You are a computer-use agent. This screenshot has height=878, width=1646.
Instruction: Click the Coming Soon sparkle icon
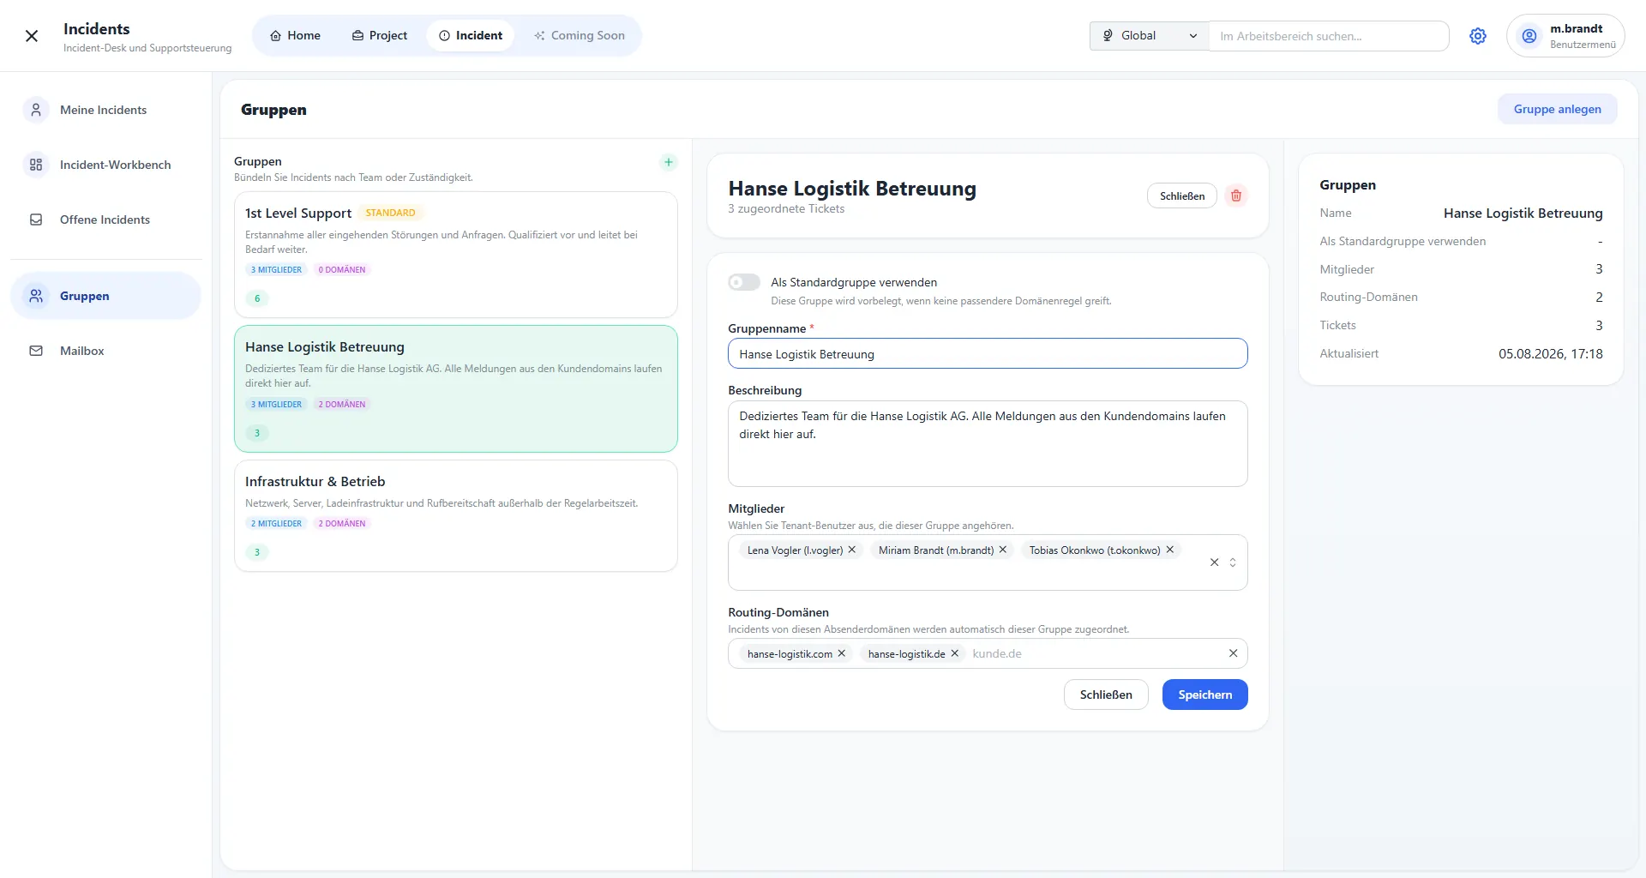coord(539,36)
